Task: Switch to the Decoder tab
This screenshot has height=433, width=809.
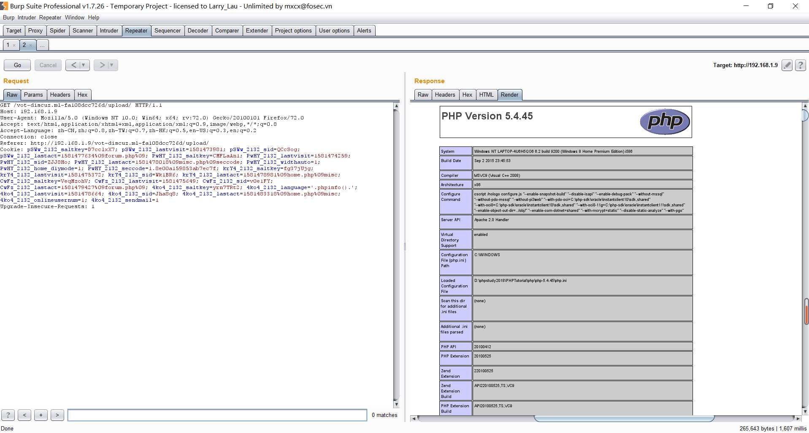Action: pyautogui.click(x=198, y=30)
